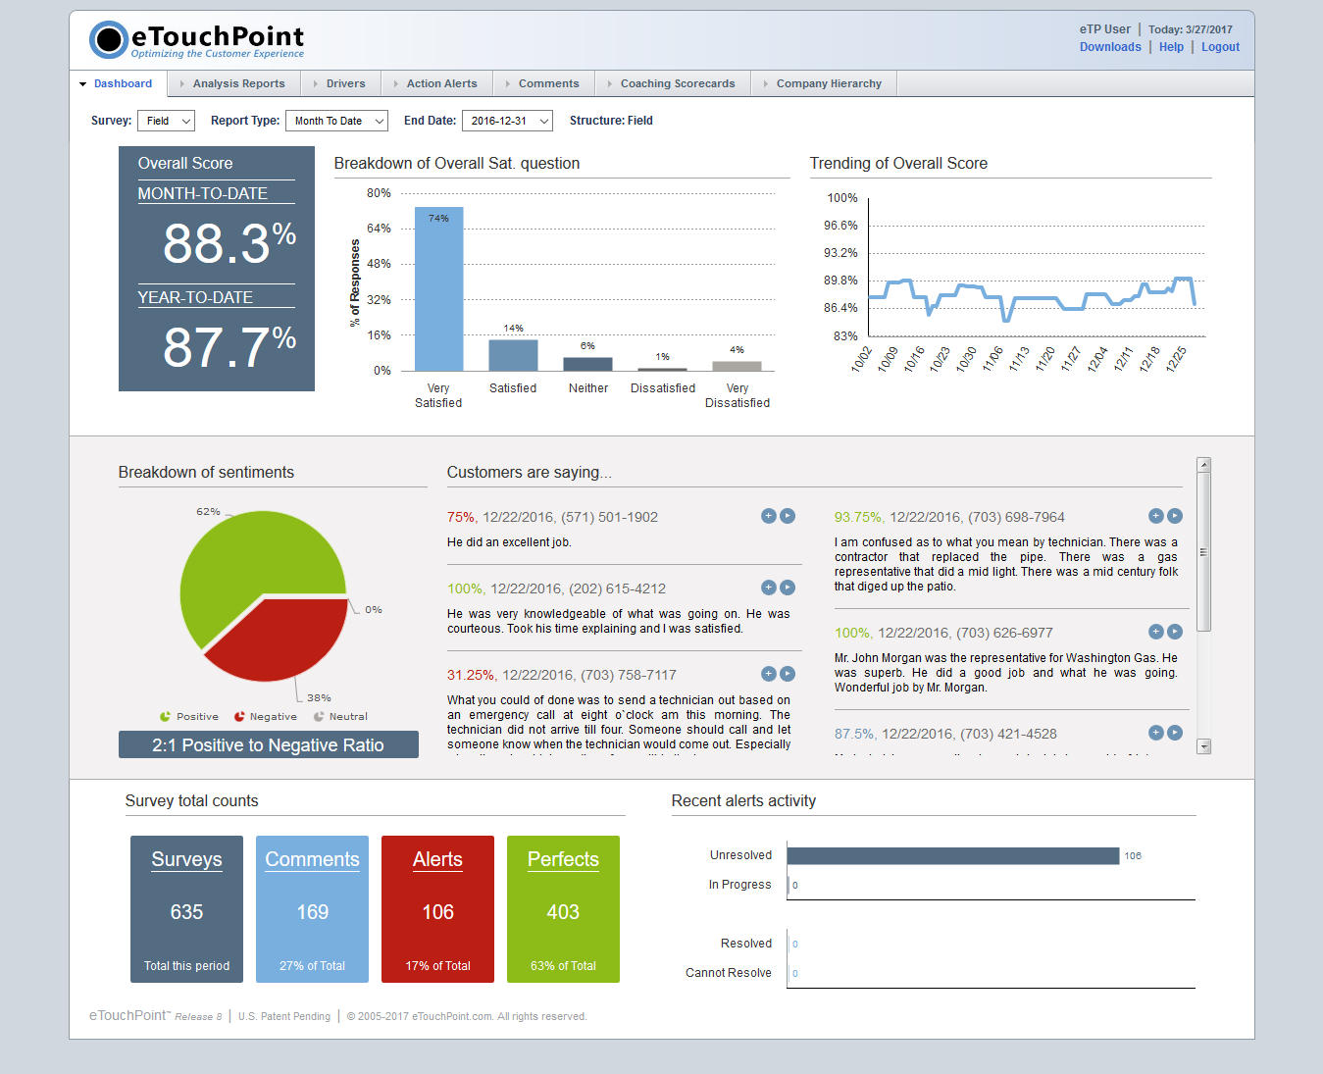Play the 75% comment from (571) 501-1902
This screenshot has height=1074, width=1323.
[788, 516]
